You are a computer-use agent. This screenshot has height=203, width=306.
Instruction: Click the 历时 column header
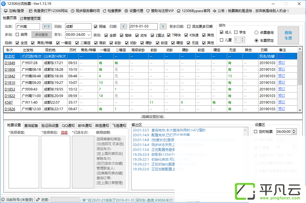[73, 50]
